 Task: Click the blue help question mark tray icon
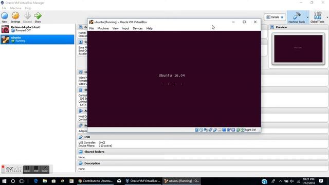coord(264,181)
